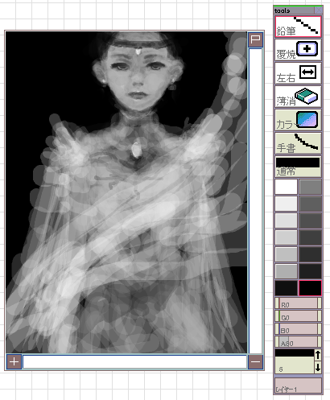Viewport: 330px width, 400px height.
Task: Pick the third-row left light gray swatch
Action: point(286,221)
